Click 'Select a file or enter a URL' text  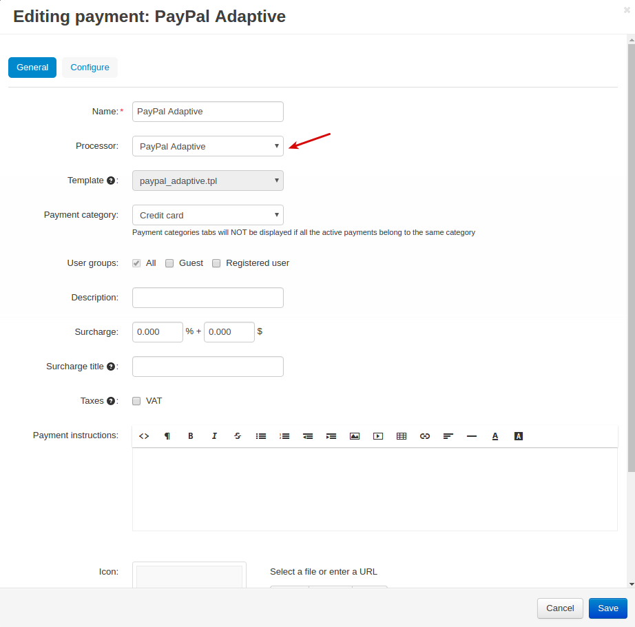pyautogui.click(x=324, y=572)
